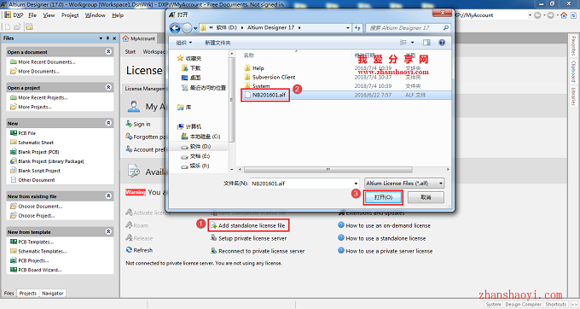Viewport: 580px width, 309px height.
Task: Click How to use a standalone license
Action: [386, 238]
